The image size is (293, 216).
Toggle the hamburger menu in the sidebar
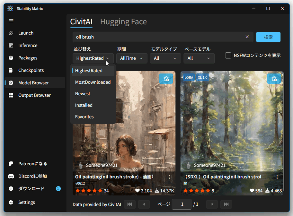click(11, 21)
